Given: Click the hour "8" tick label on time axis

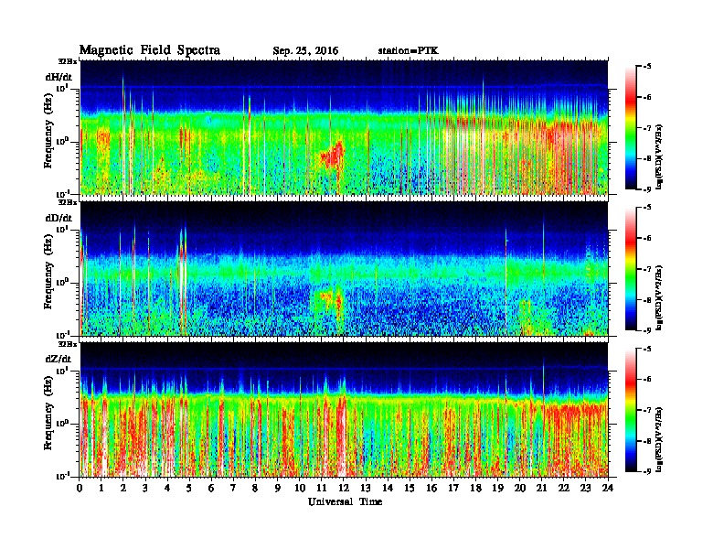Looking at the screenshot, I should pos(255,489).
